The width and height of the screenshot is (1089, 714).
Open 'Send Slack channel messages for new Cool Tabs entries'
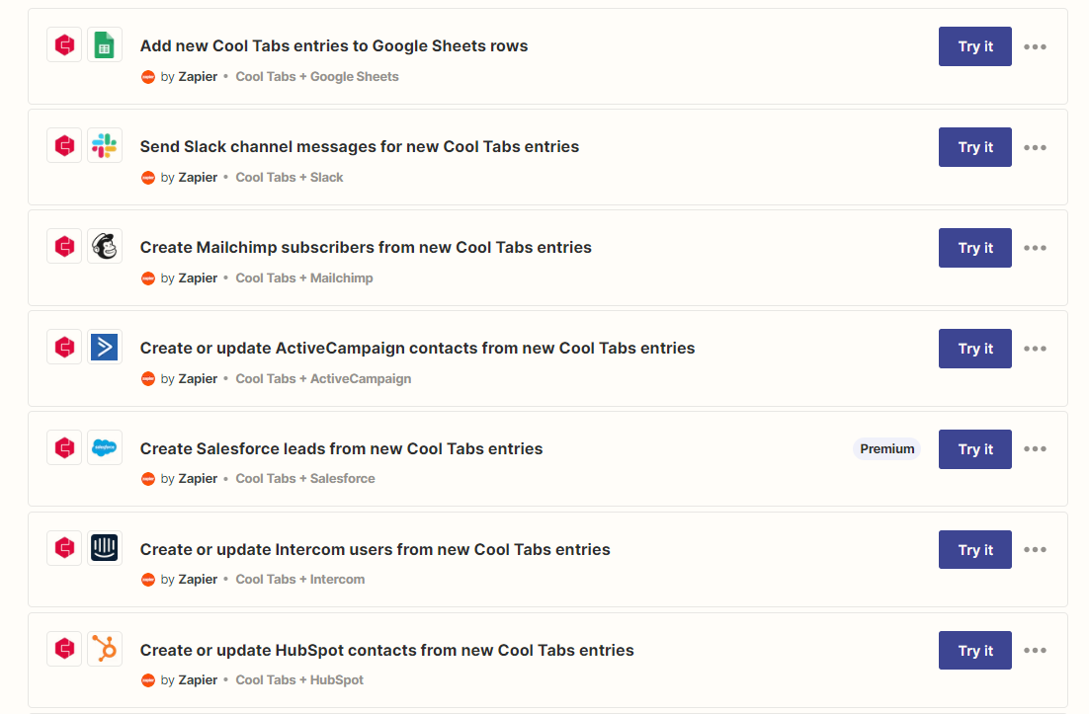[360, 146]
